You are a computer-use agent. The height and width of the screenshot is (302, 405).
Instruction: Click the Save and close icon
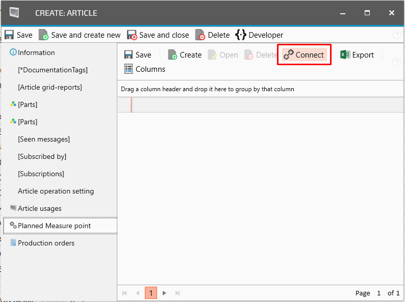[x=132, y=35]
